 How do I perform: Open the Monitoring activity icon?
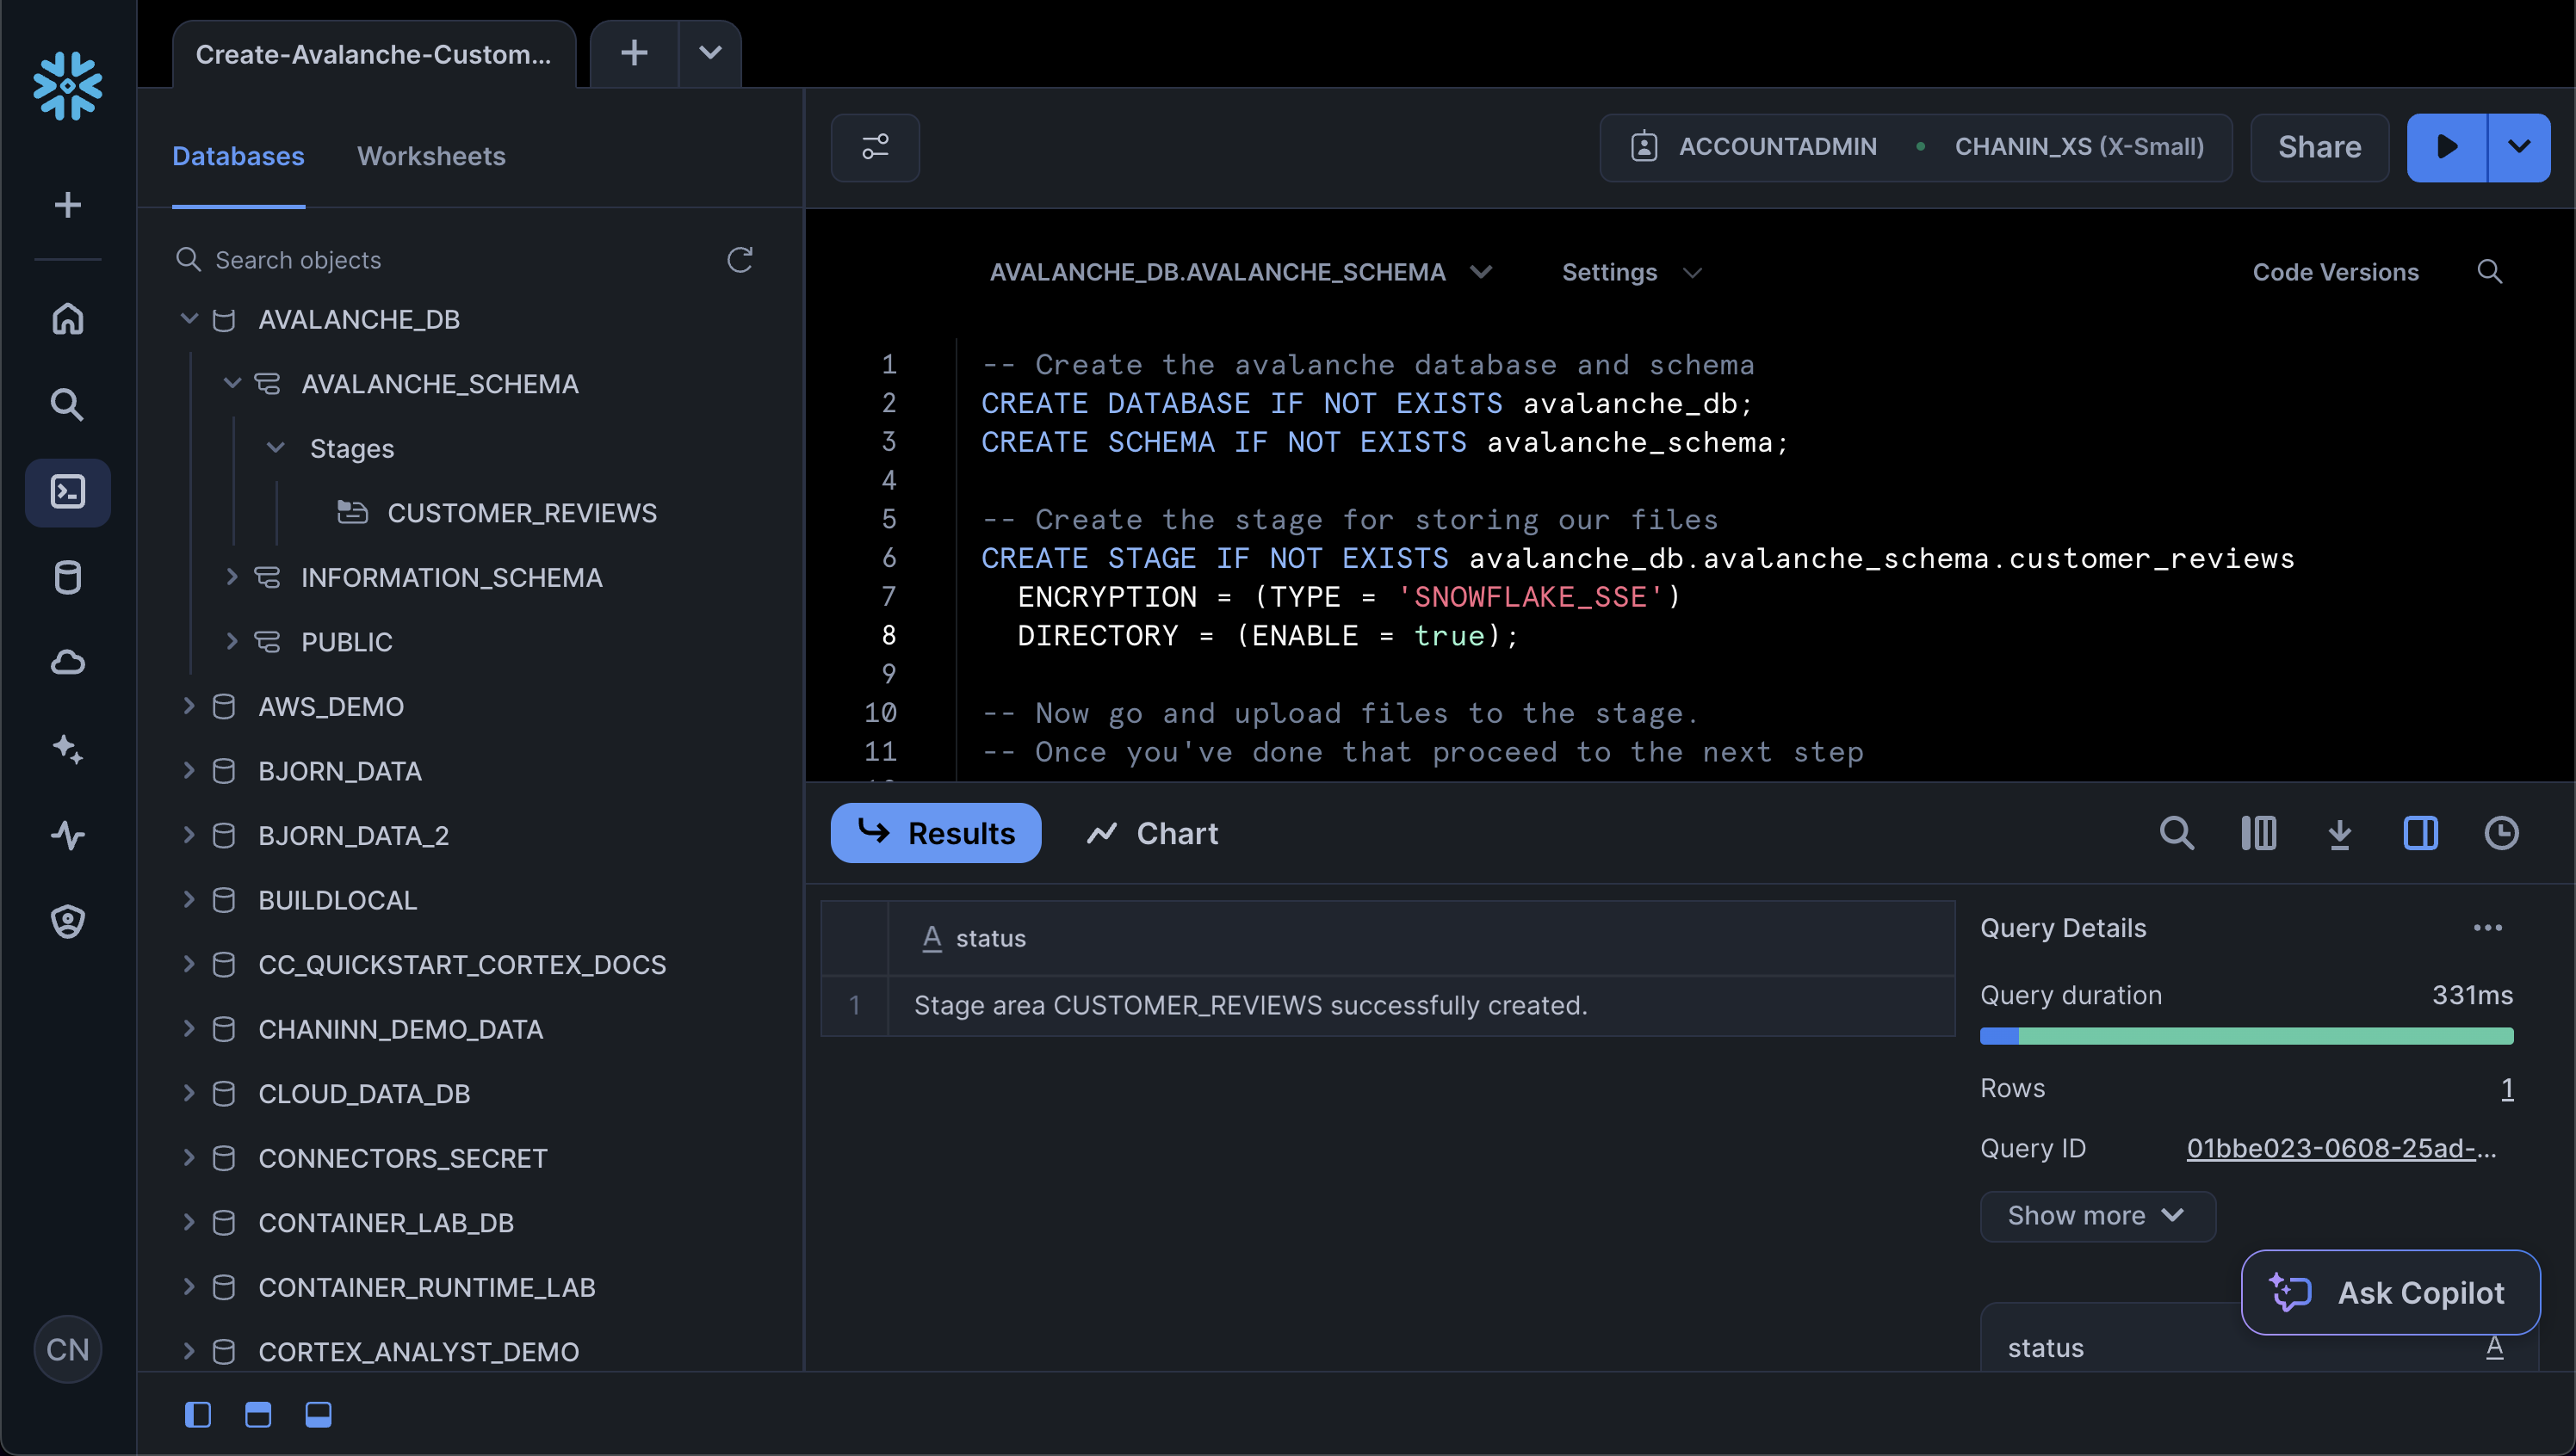[x=67, y=835]
